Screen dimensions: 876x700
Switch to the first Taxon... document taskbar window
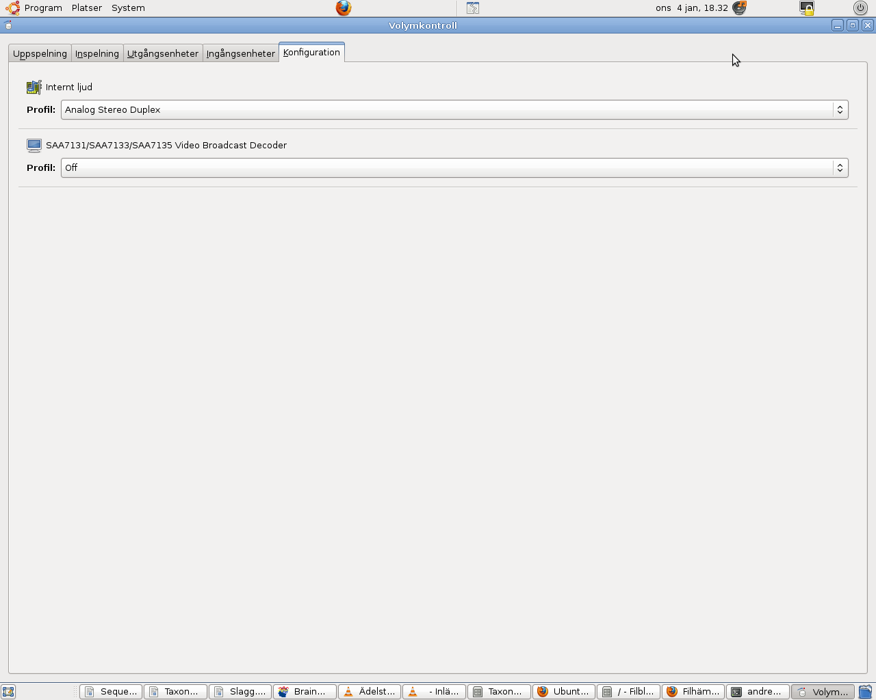click(175, 692)
